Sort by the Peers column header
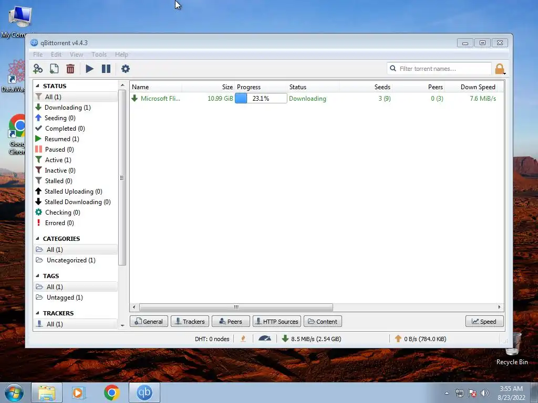The height and width of the screenshot is (403, 538). [418, 87]
